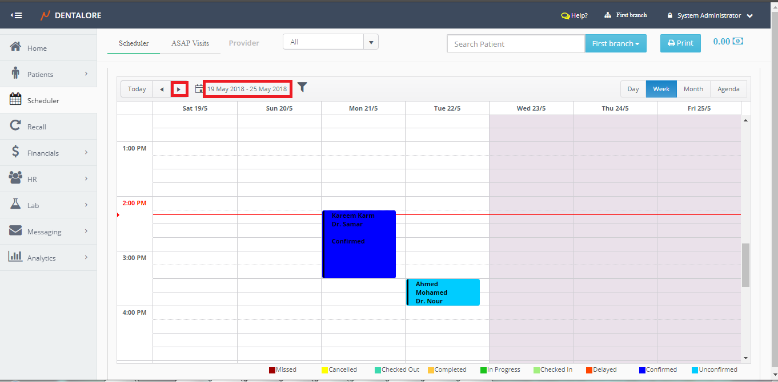Click the Home house icon
The height and width of the screenshot is (382, 778).
pyautogui.click(x=16, y=47)
